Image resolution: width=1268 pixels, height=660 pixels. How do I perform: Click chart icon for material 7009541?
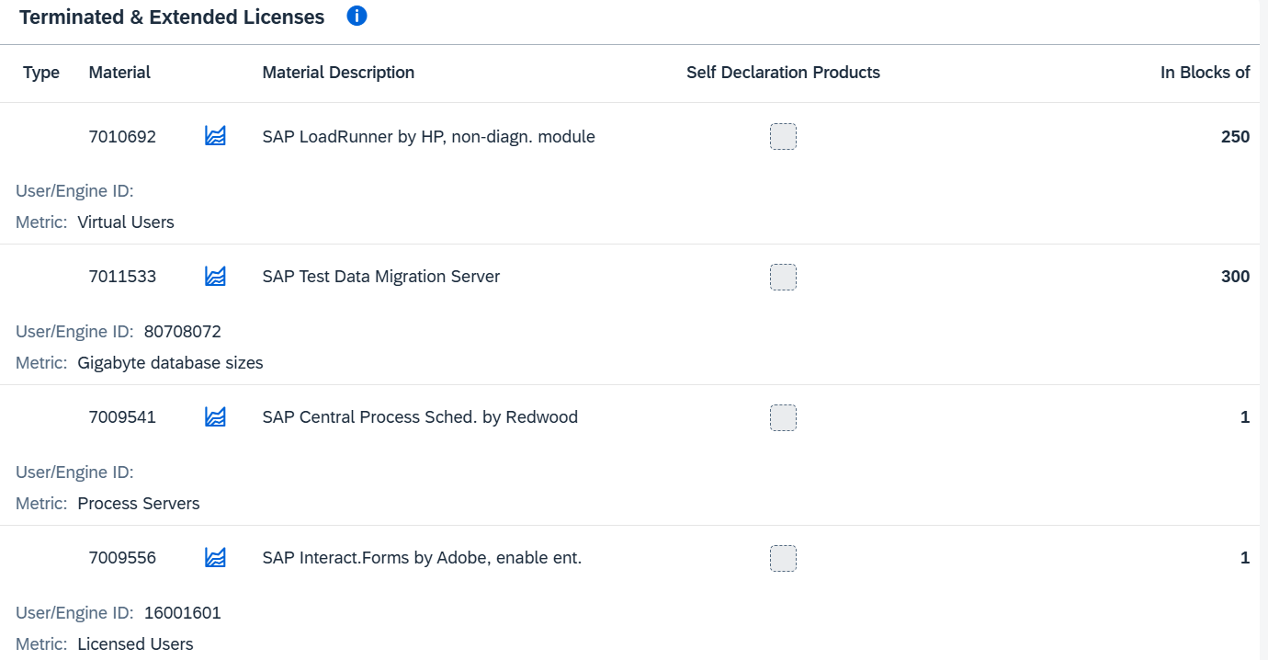[x=215, y=417]
